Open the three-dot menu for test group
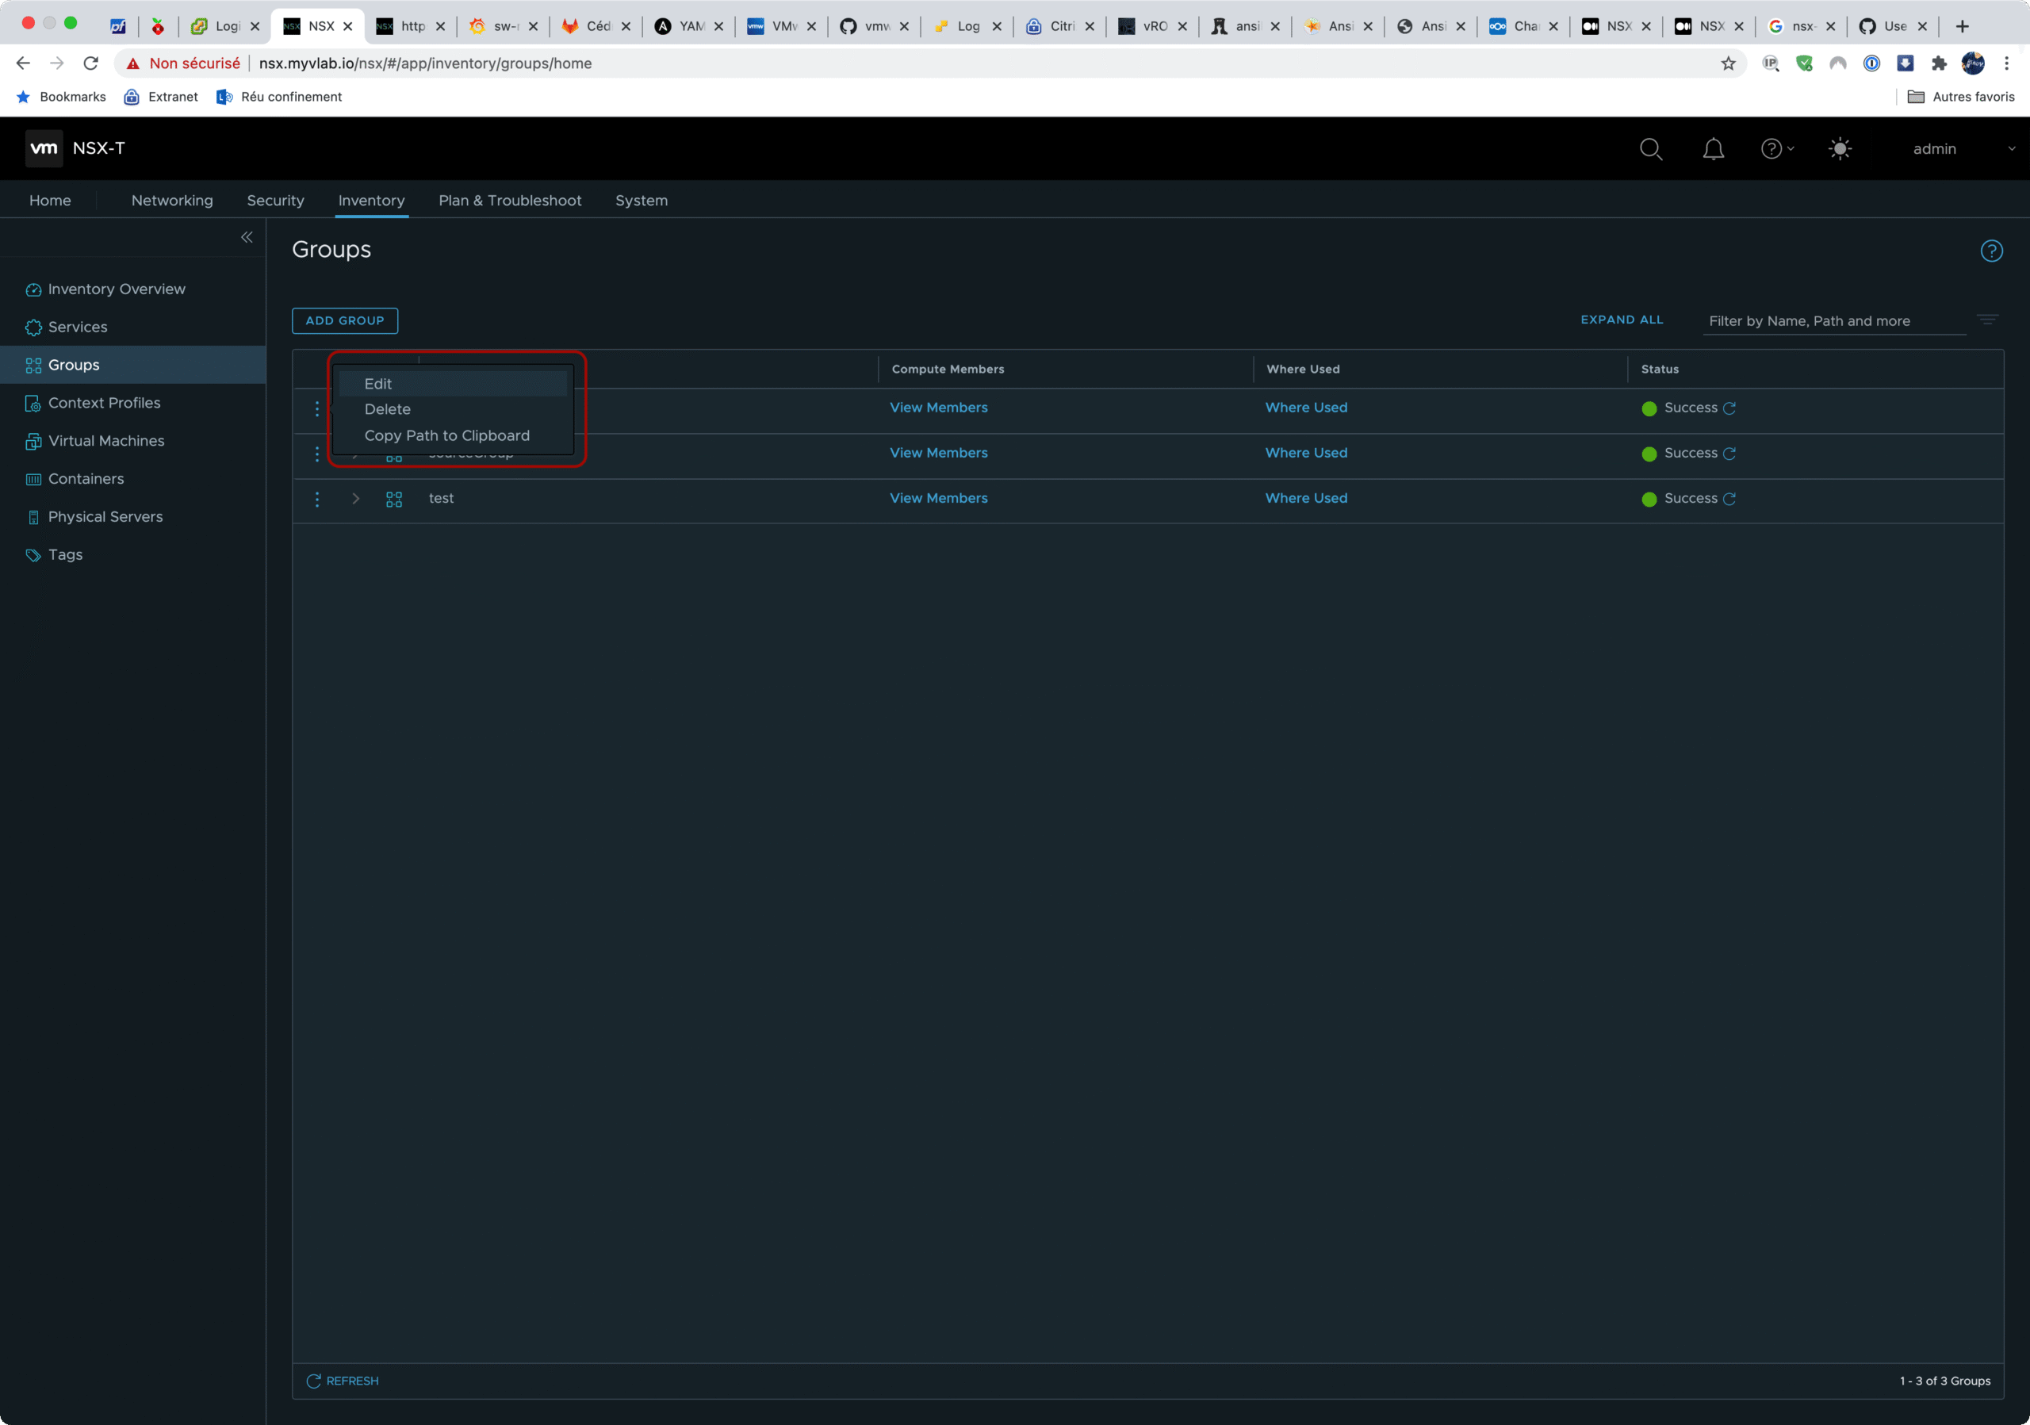 pyautogui.click(x=316, y=499)
